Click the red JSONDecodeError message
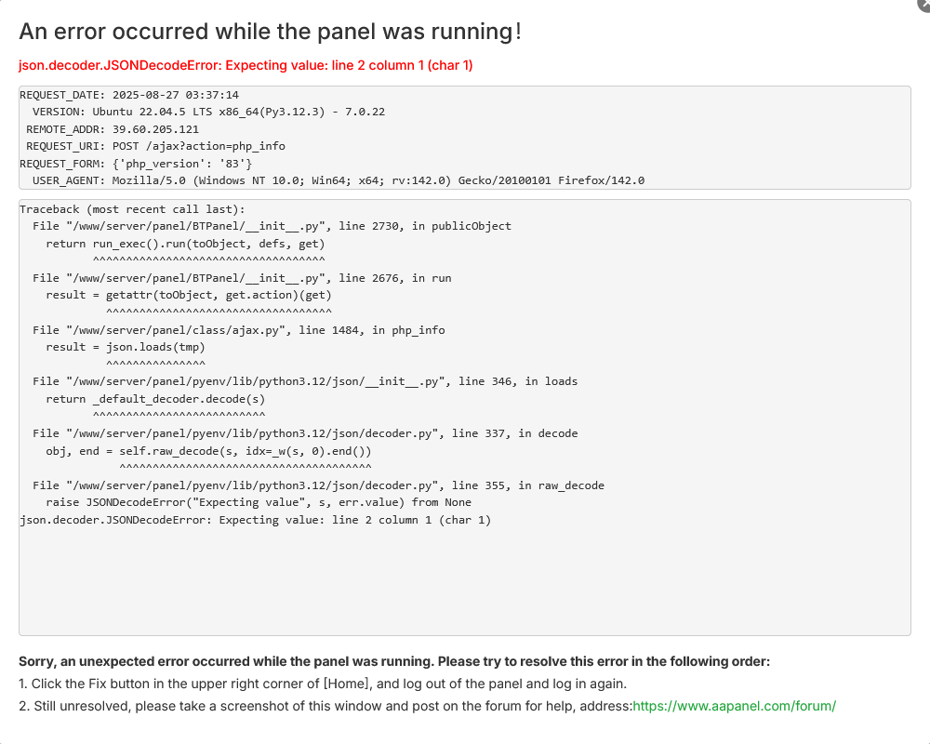Screen dimensions: 930x744 click(246, 65)
